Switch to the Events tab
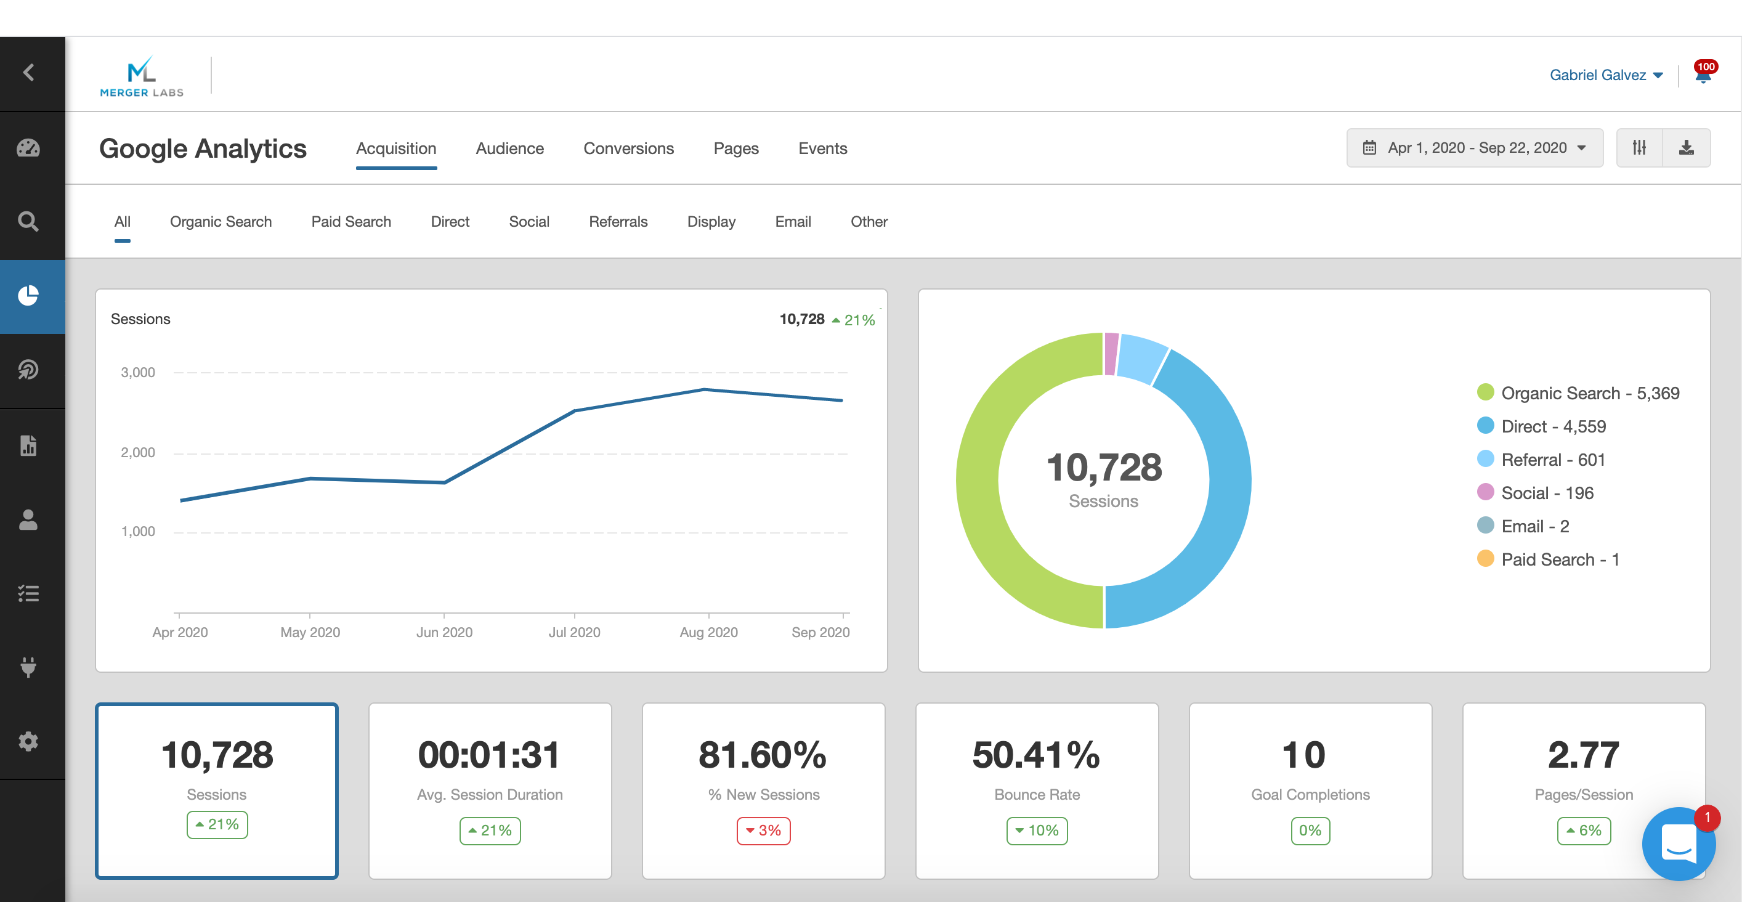 [823, 148]
